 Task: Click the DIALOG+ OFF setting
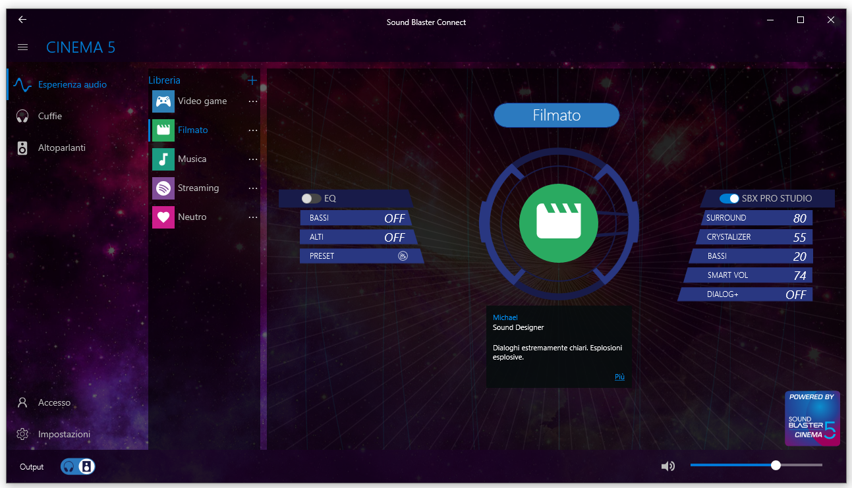[745, 294]
